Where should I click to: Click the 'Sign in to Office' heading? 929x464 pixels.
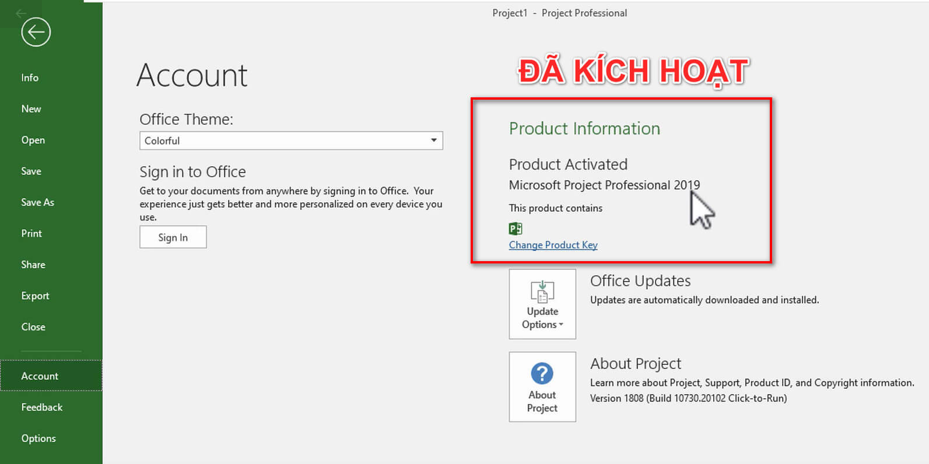coord(192,172)
